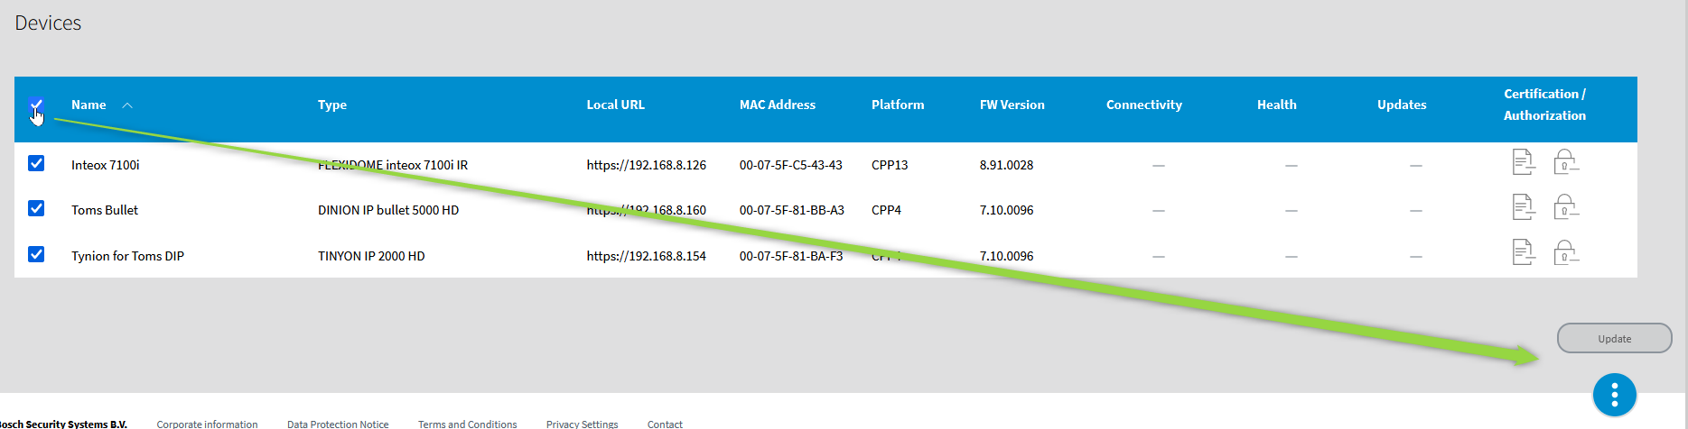1688x429 pixels.
Task: Open the Terms and Conditions footer link
Action: pos(467,424)
